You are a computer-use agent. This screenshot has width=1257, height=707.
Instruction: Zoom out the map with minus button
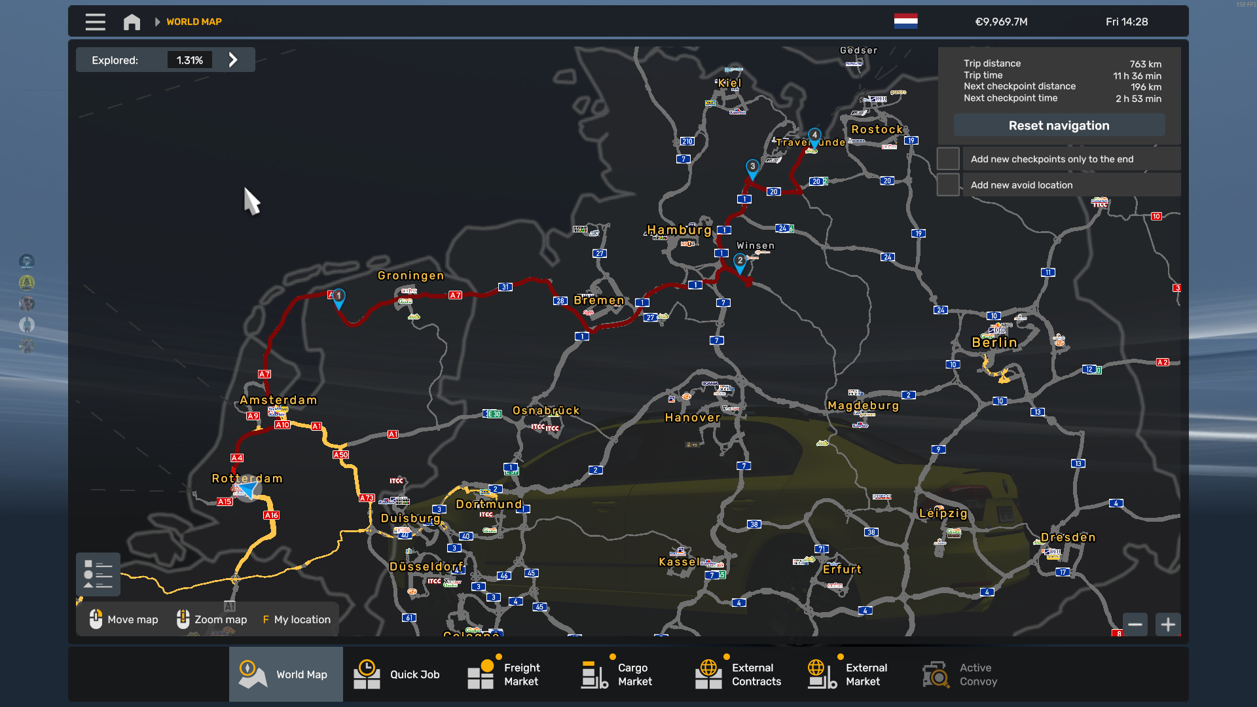click(1135, 625)
